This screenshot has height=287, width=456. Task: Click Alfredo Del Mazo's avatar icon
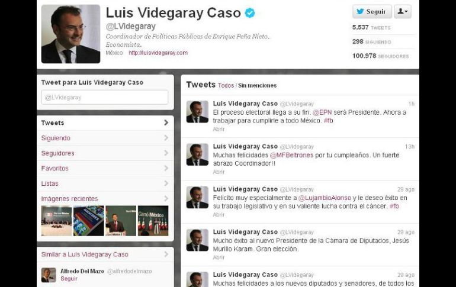49,275
